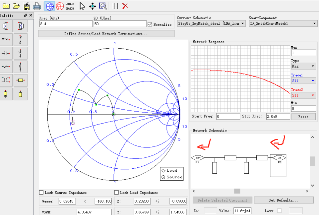
Task: Add a series transmission line from palette
Action: click(20, 80)
